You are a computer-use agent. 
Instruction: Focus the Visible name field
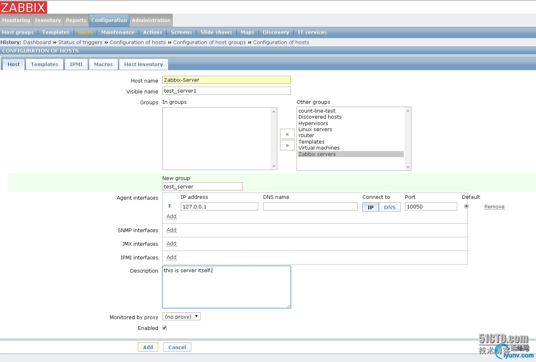tap(226, 91)
